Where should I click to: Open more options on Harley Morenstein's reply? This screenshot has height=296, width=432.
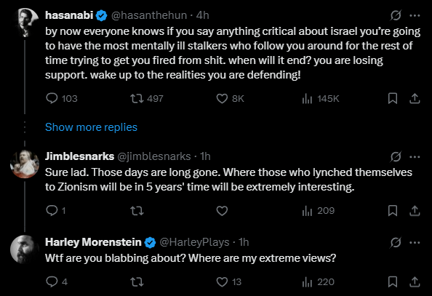click(x=415, y=242)
